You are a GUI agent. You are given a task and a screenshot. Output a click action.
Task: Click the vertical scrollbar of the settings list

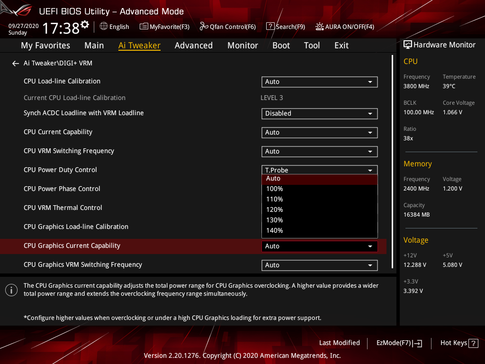[x=392, y=161]
